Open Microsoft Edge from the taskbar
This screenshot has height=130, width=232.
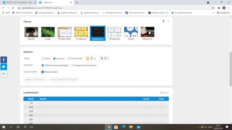coord(124,127)
